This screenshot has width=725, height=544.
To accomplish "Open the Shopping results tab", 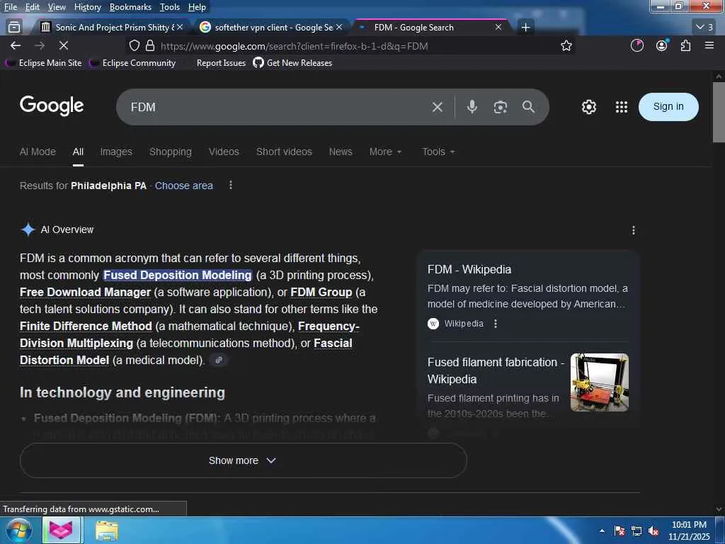I will 170,152.
